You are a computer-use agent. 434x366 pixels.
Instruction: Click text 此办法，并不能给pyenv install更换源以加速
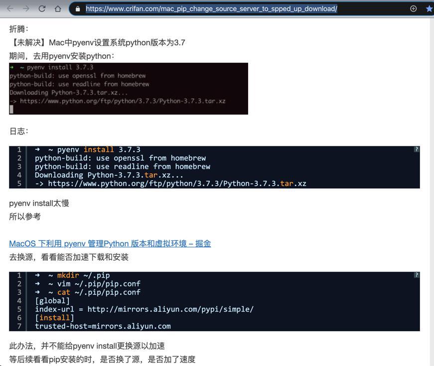[87, 346]
